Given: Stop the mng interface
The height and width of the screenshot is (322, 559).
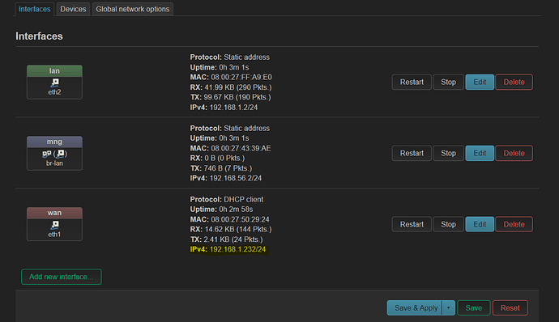Looking at the screenshot, I should pos(448,153).
